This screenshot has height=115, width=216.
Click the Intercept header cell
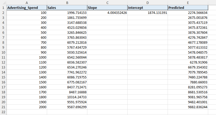point(147,8)
